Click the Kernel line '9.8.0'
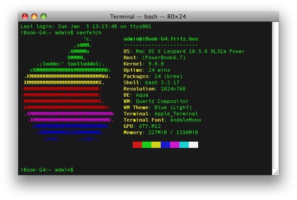297x200 pixels. tap(143, 64)
